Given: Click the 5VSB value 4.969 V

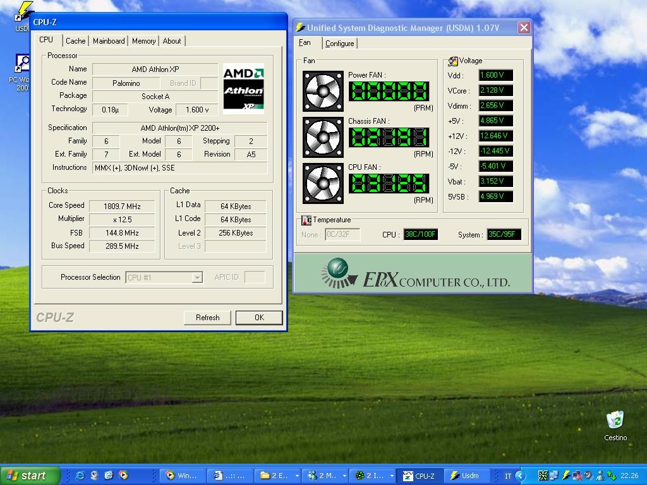Looking at the screenshot, I should [495, 196].
